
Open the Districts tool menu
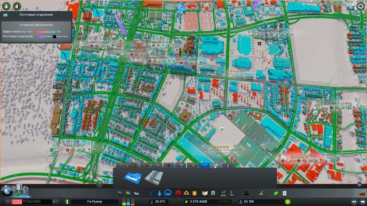pos(136,193)
